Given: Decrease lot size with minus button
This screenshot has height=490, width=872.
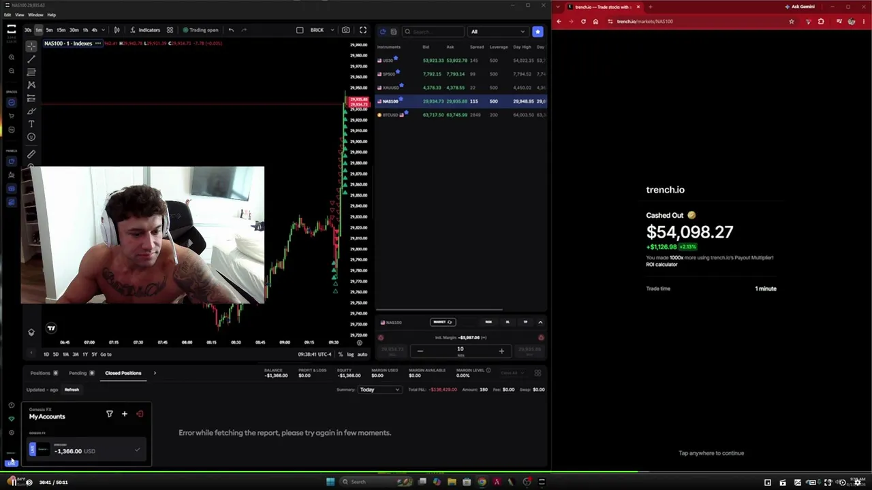Looking at the screenshot, I should pyautogui.click(x=420, y=351).
